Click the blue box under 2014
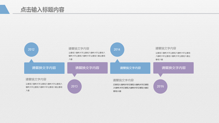The height and width of the screenshot is (123, 219). [x=130, y=68]
